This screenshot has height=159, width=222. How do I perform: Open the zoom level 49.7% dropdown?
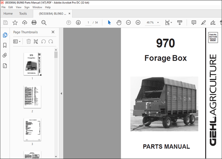pyautogui.click(x=157, y=23)
